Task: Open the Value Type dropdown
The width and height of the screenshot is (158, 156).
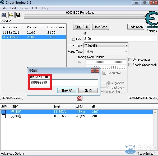Action: pos(106,52)
